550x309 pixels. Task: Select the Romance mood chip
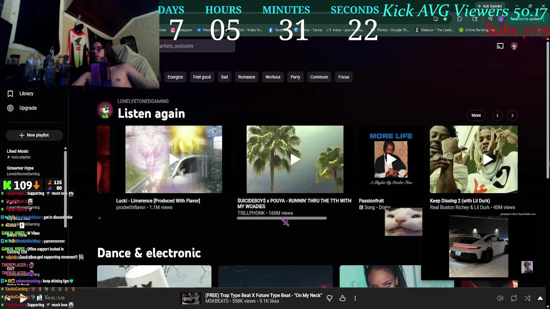[247, 77]
